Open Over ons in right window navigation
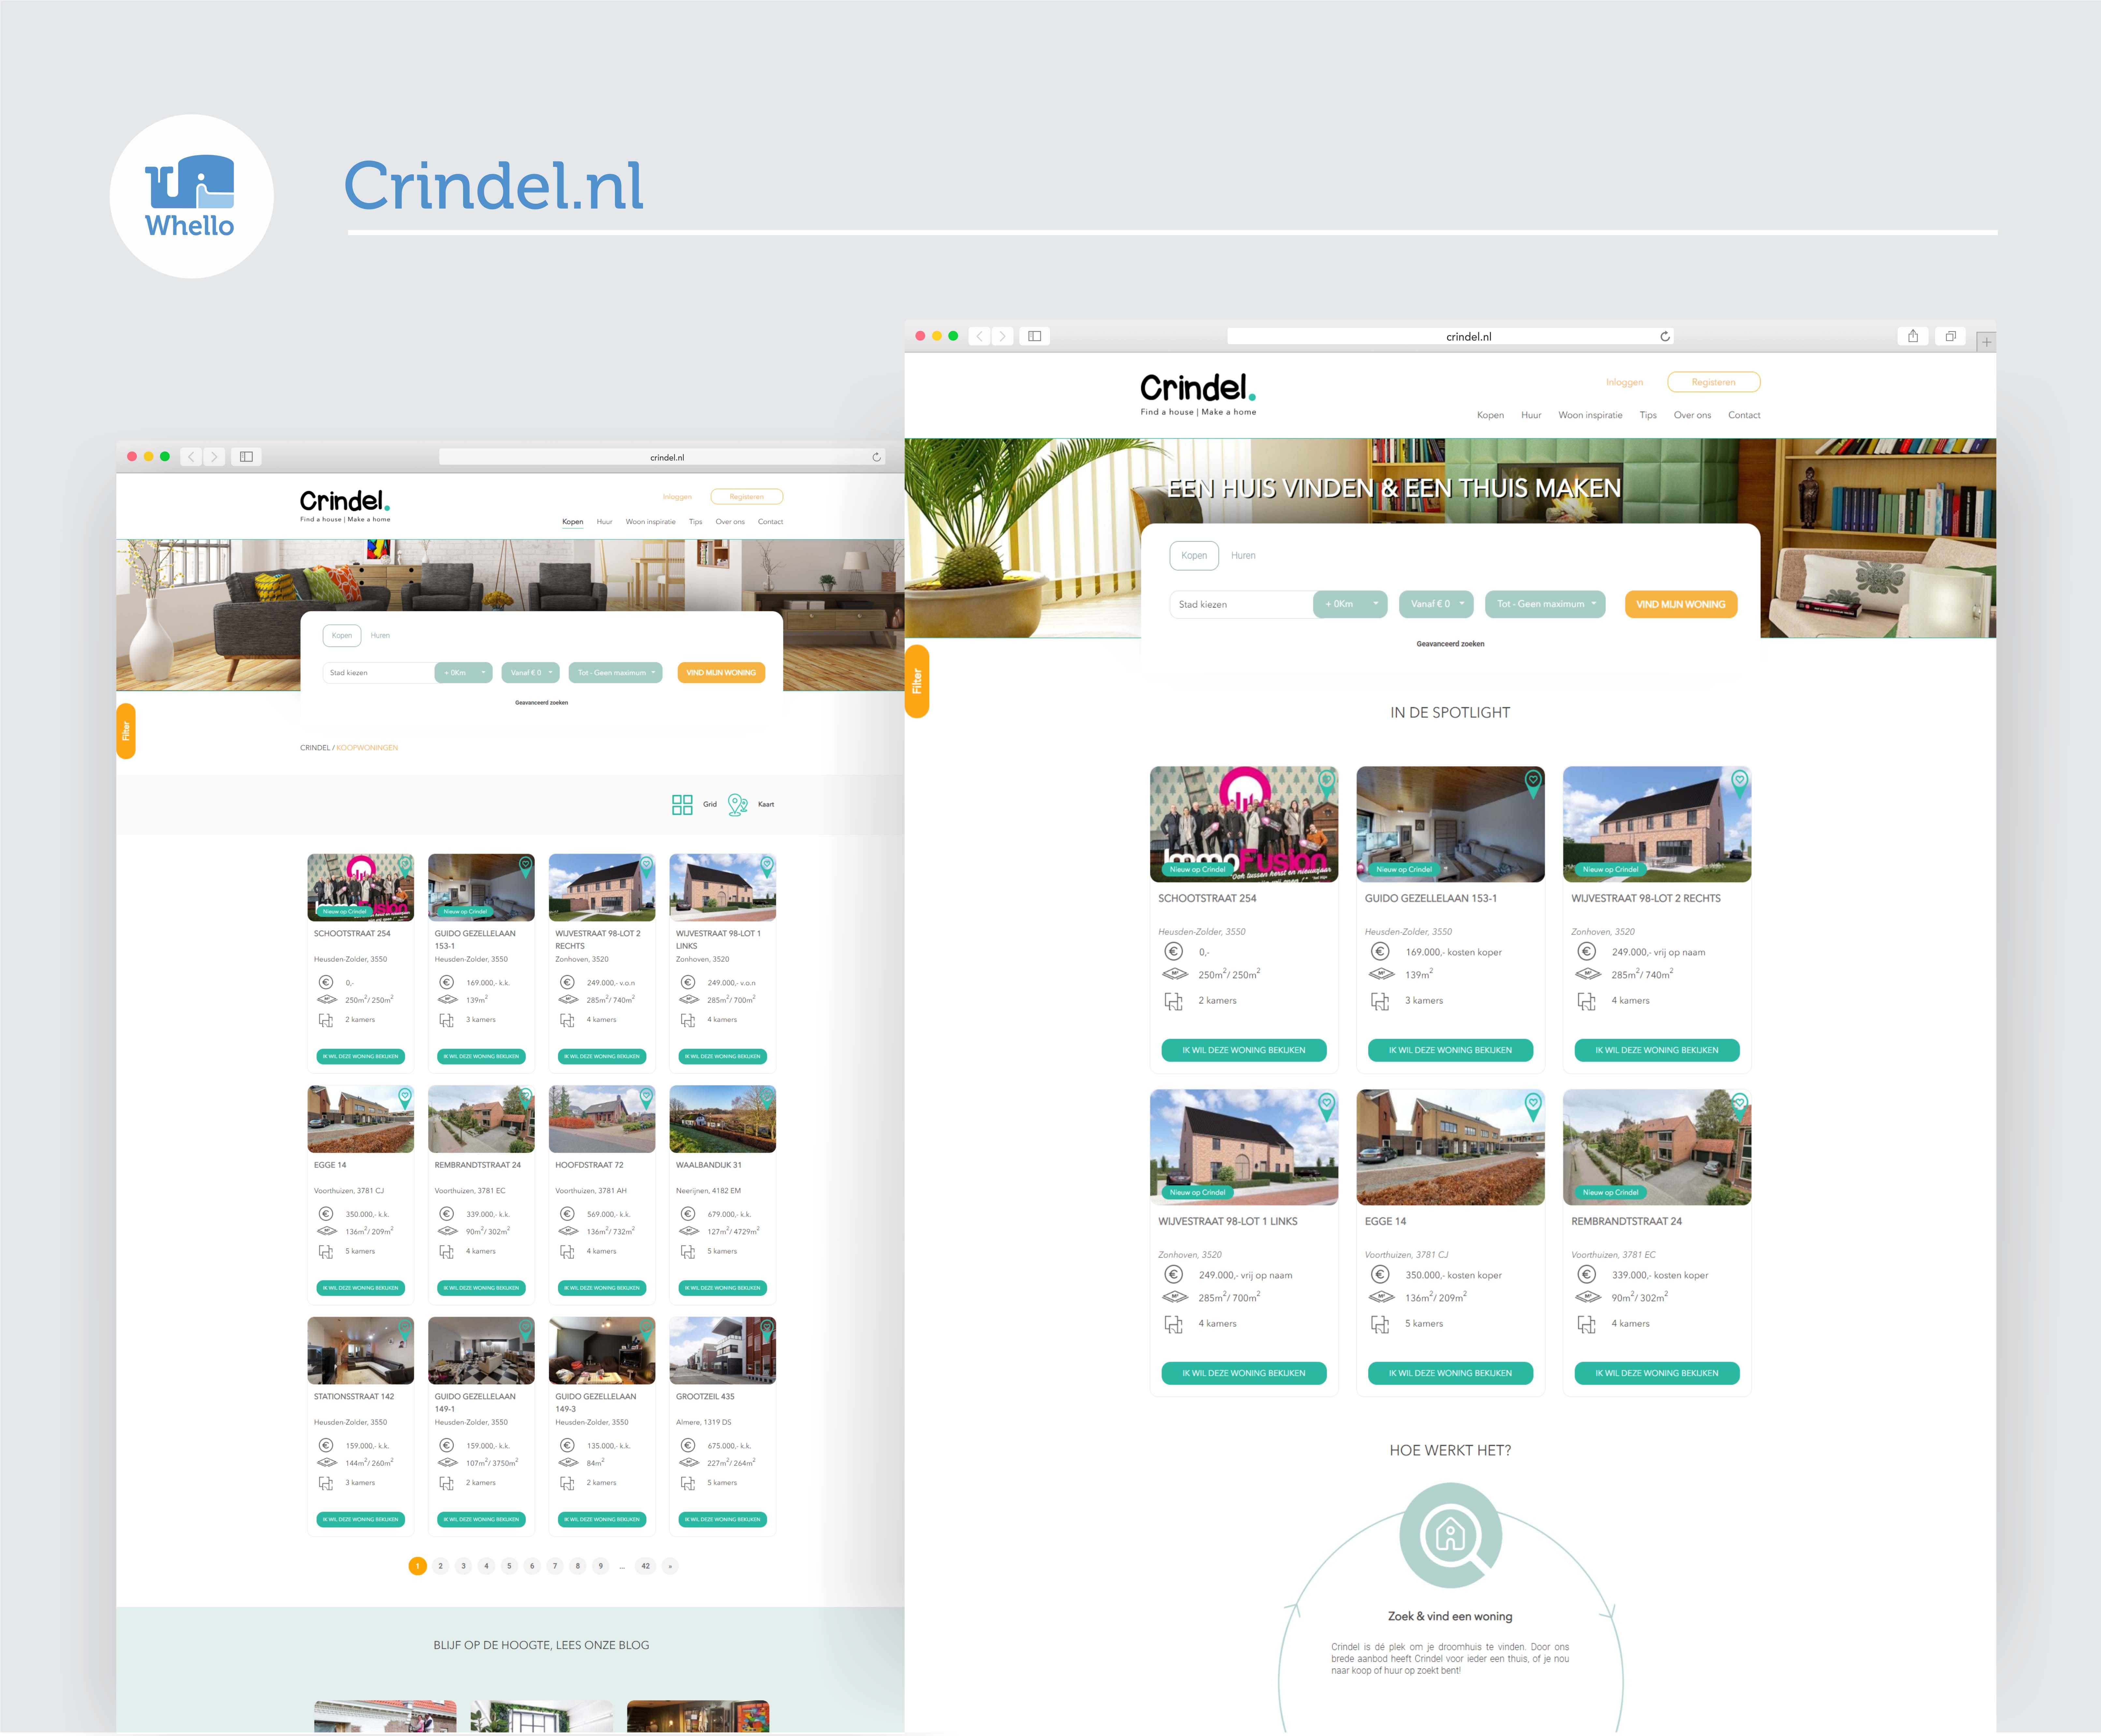 (1692, 415)
